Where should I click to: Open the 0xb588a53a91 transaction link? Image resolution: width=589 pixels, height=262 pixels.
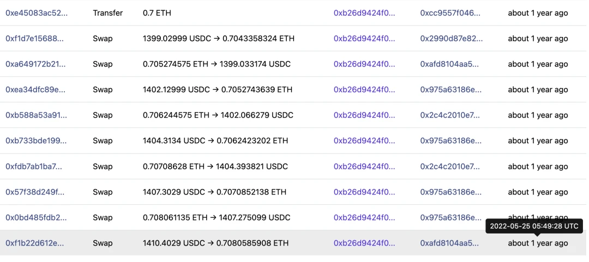(36, 115)
